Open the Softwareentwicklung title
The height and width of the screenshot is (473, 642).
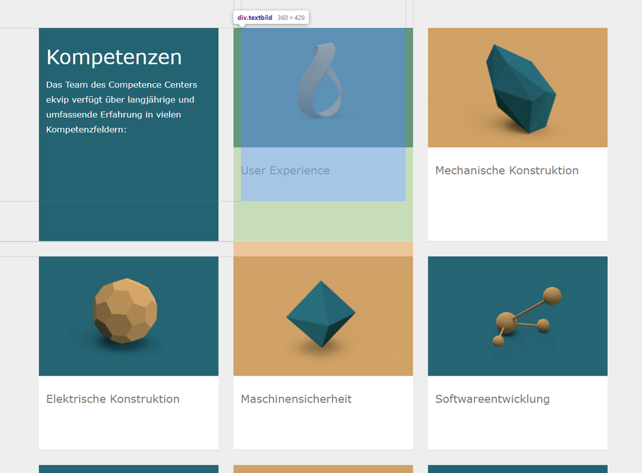click(492, 399)
